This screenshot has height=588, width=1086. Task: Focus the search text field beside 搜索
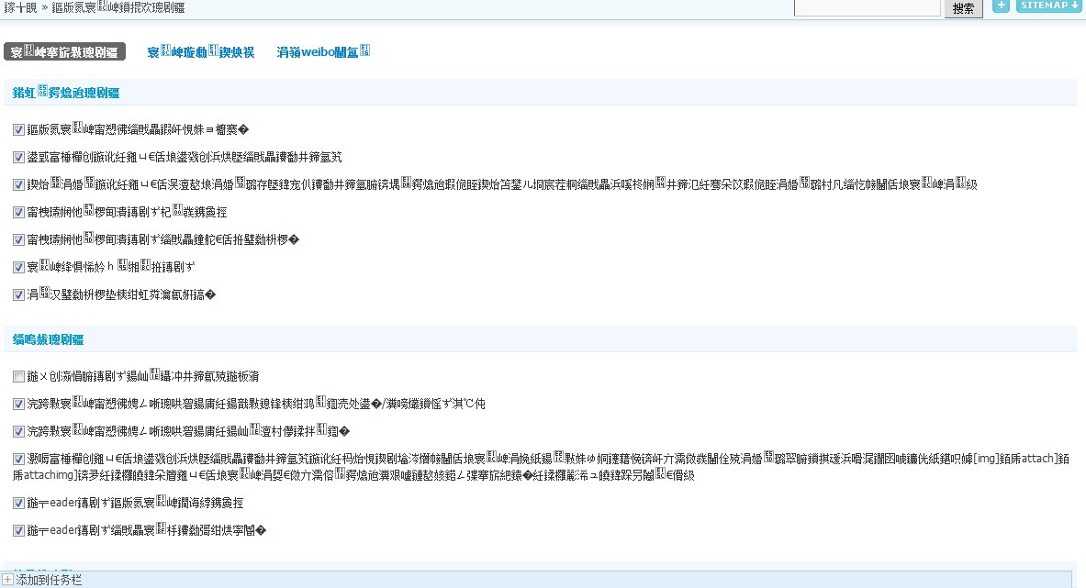click(867, 7)
